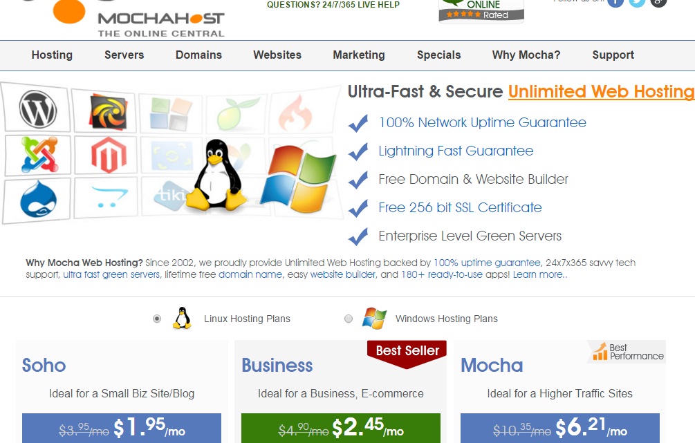Open the Domains menu
This screenshot has width=695, height=443.
198,55
